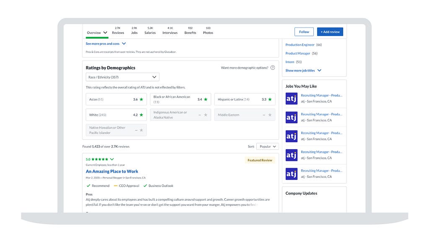Screen dimensions: 429x243
Task: Click the CEO Approval dash icon
Action: coord(116,186)
